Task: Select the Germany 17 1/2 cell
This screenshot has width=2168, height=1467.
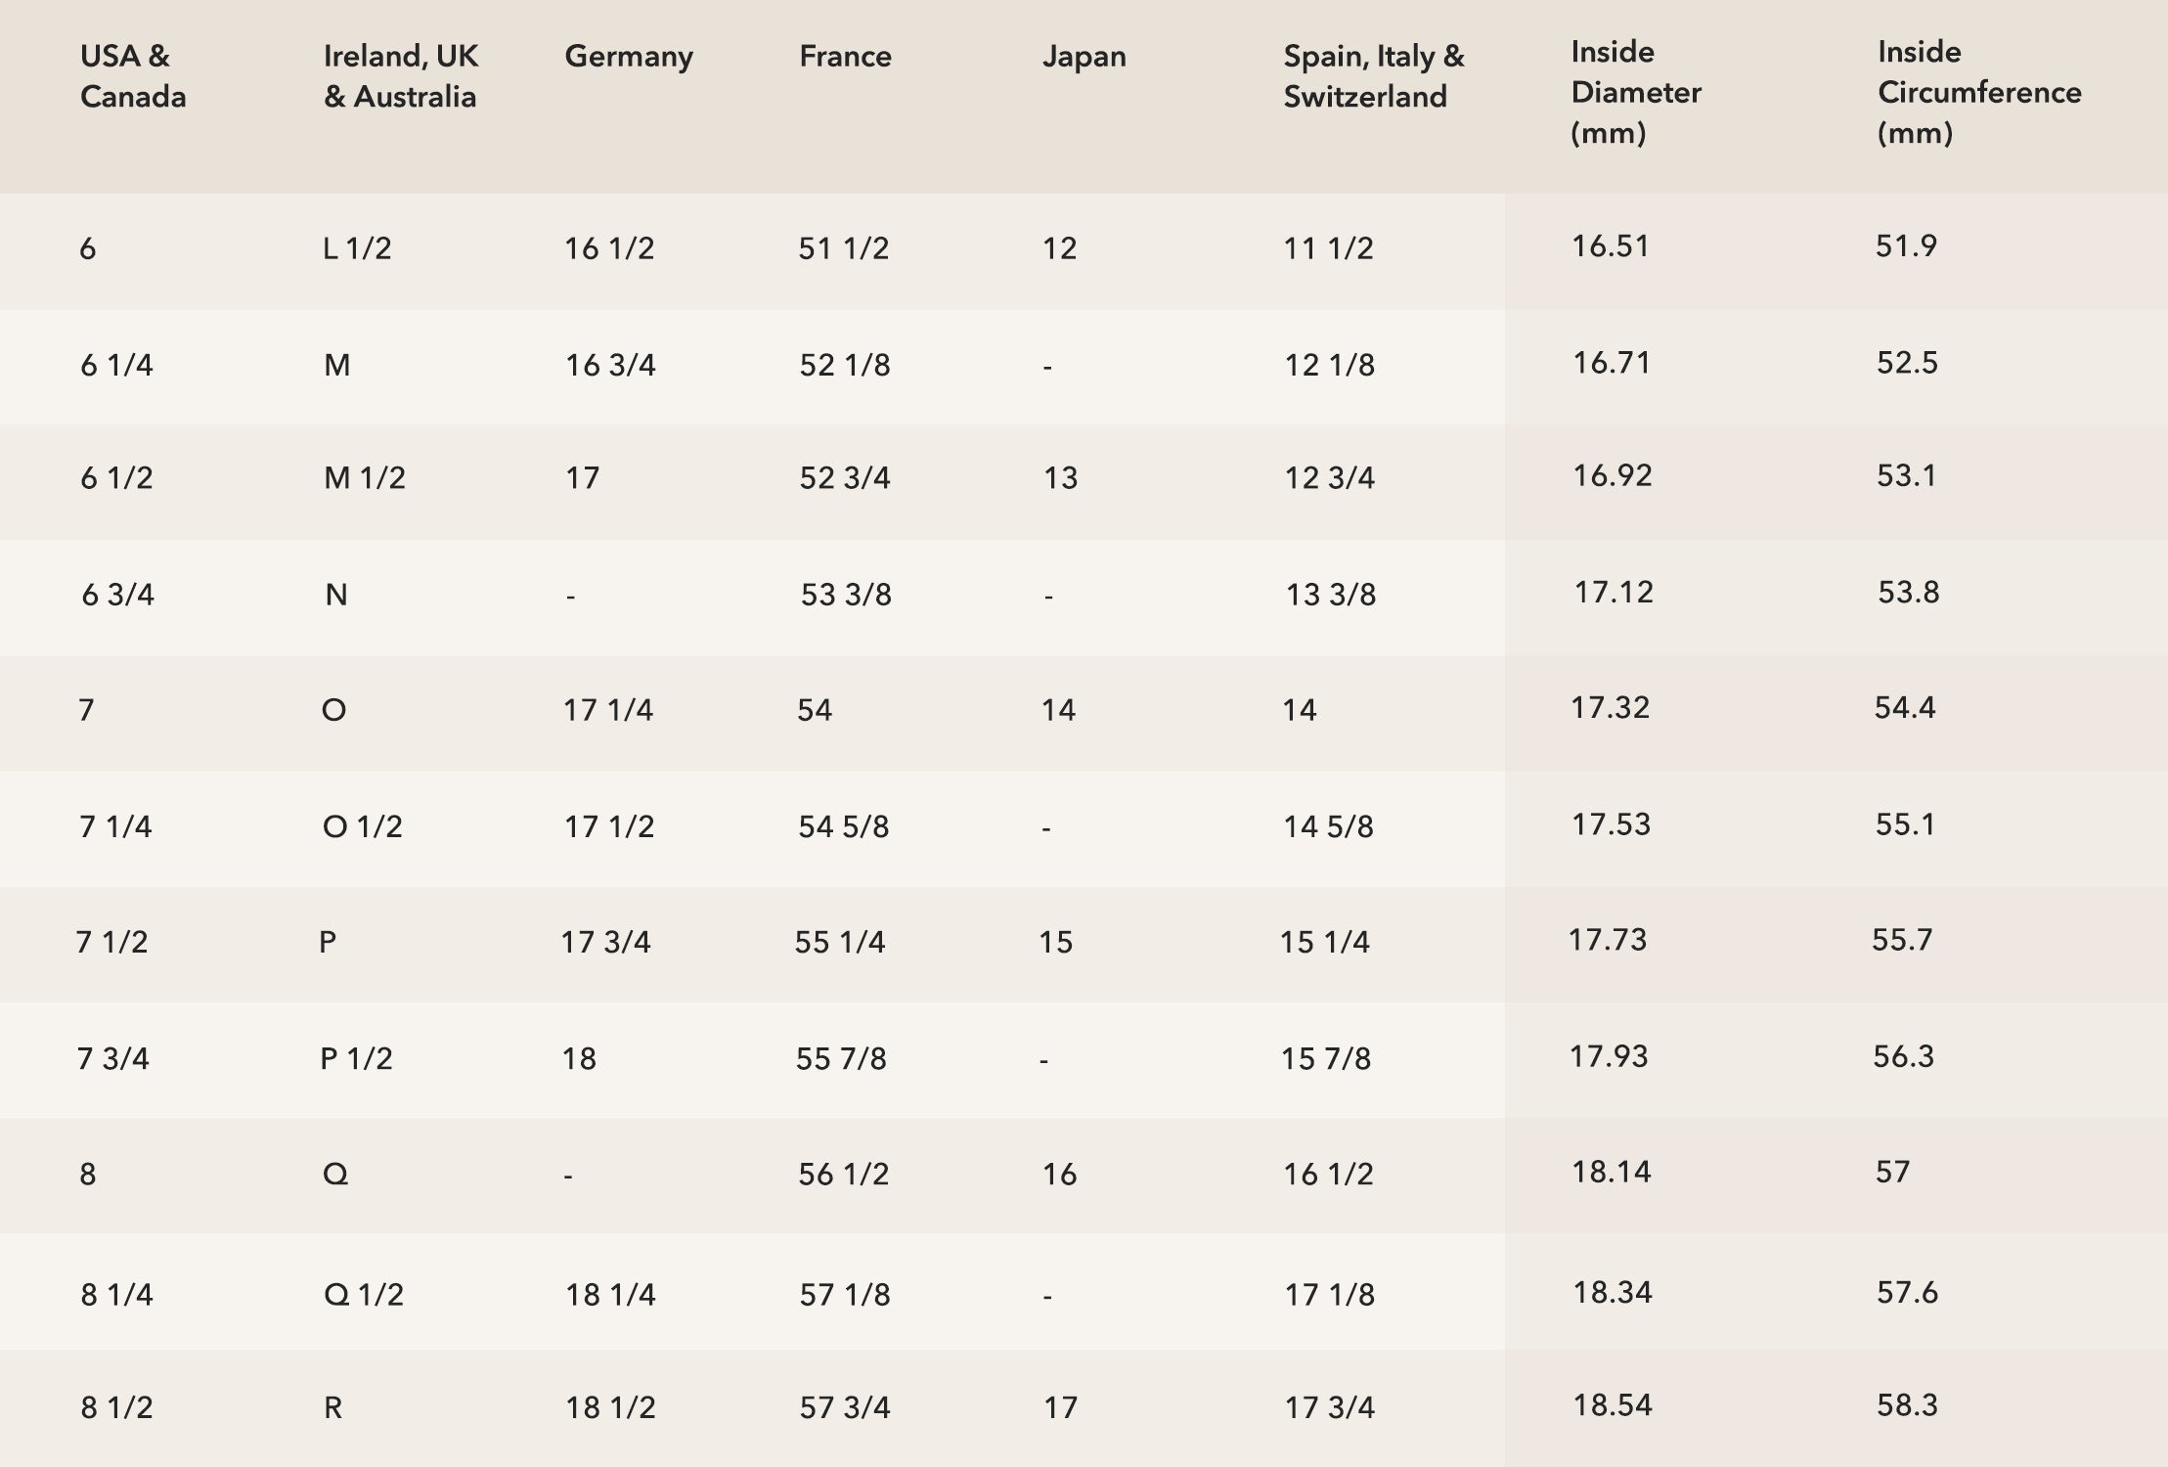Action: tap(608, 827)
